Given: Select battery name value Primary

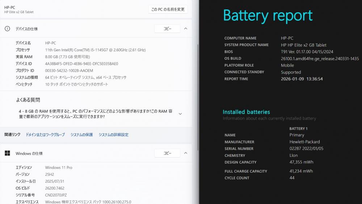Looking at the screenshot, I should (297, 135).
